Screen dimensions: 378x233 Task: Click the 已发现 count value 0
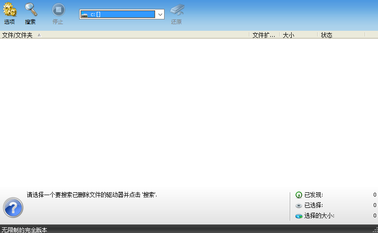pyautogui.click(x=375, y=195)
